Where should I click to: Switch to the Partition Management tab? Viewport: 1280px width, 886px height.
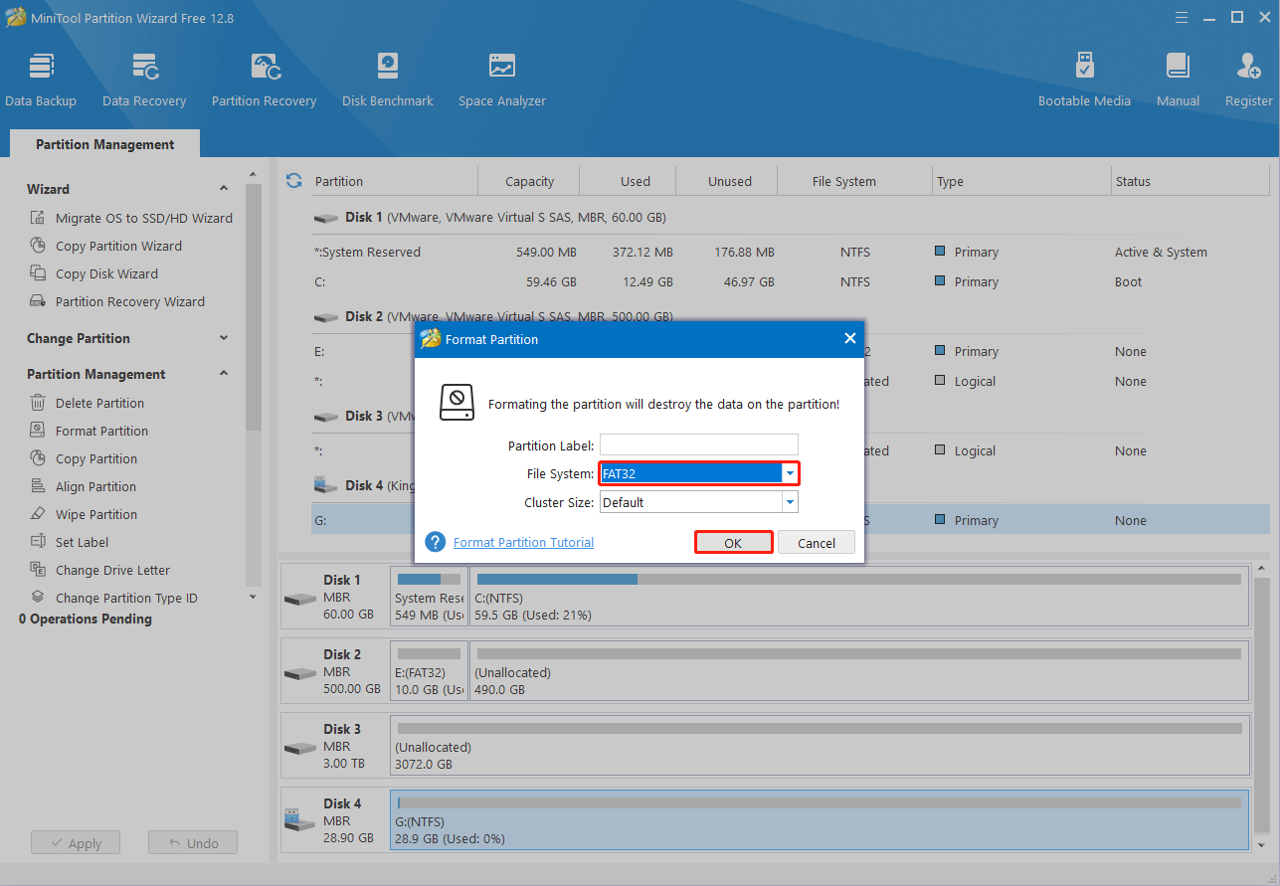pyautogui.click(x=104, y=144)
